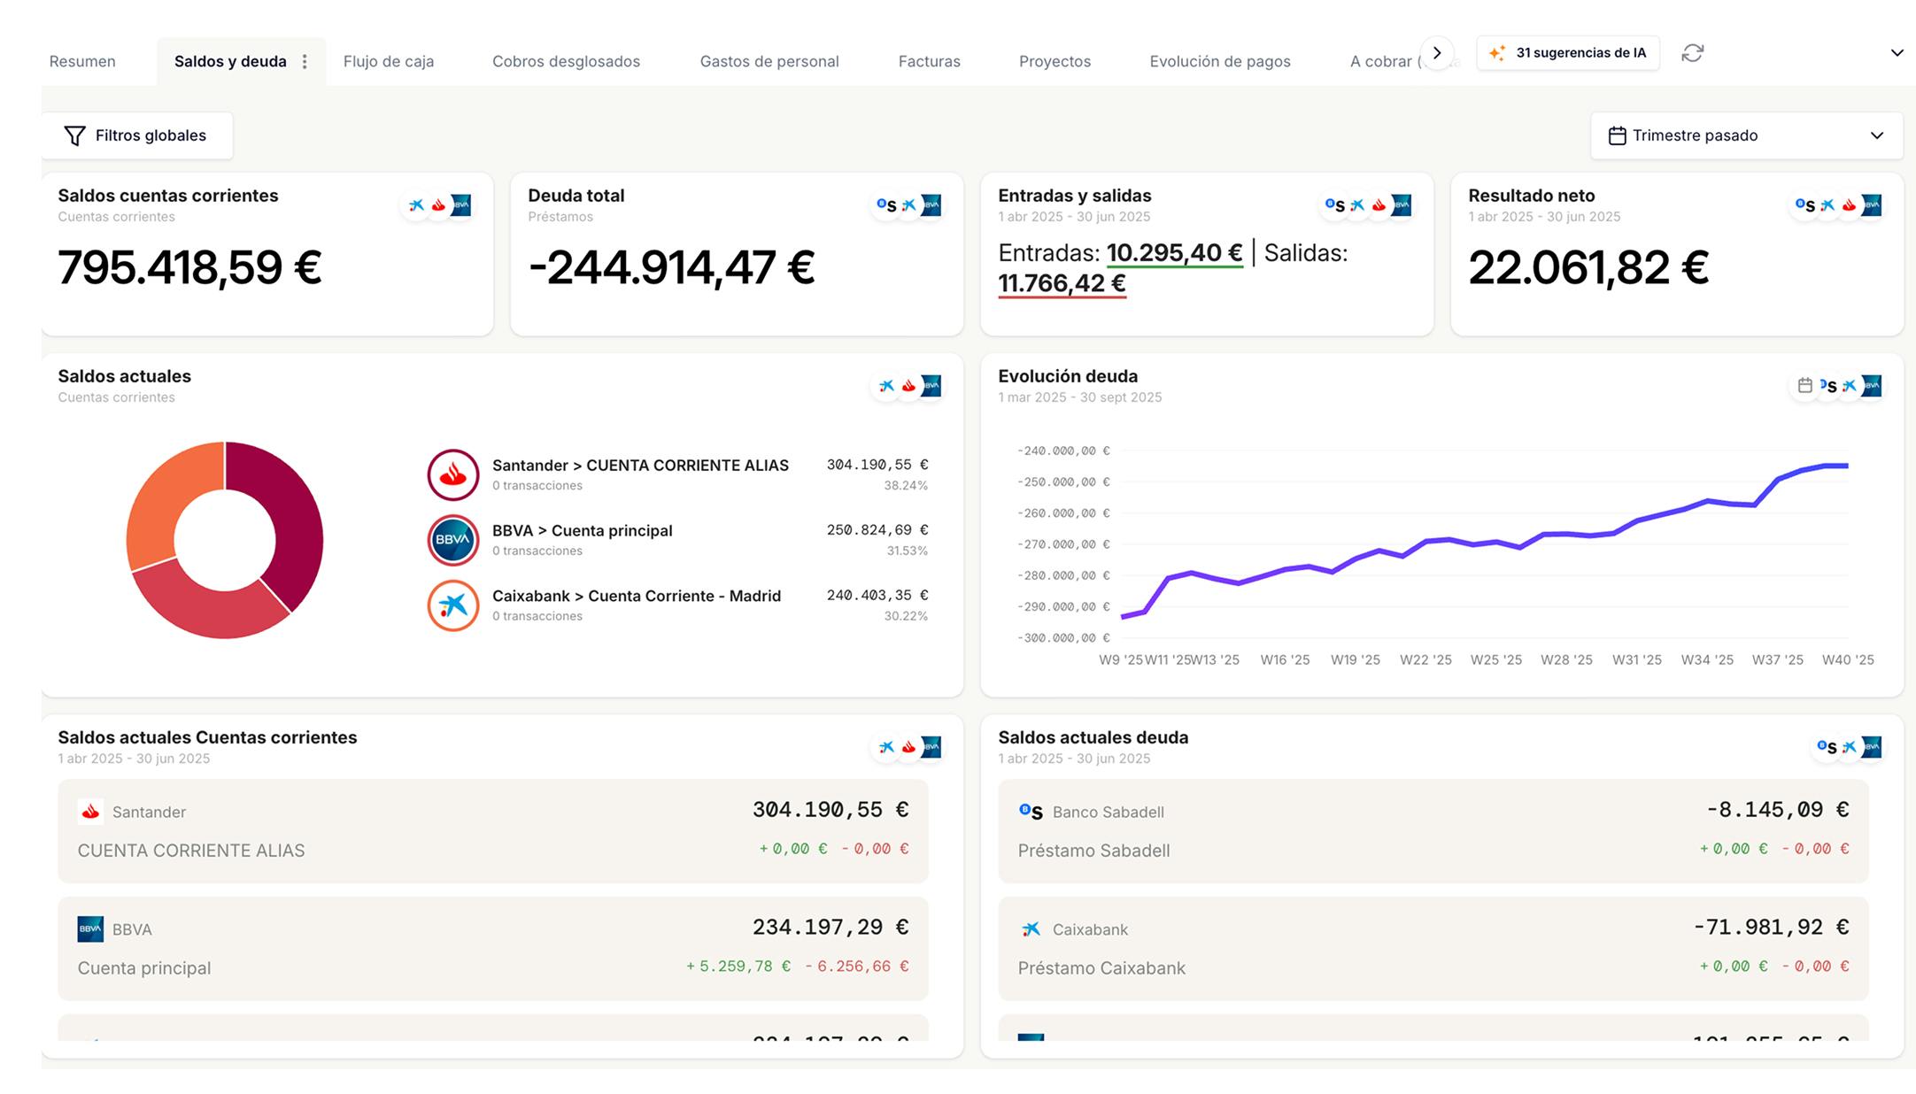Click the sparkle icon for AI suggestions
This screenshot has width=1916, height=1094.
[1496, 53]
